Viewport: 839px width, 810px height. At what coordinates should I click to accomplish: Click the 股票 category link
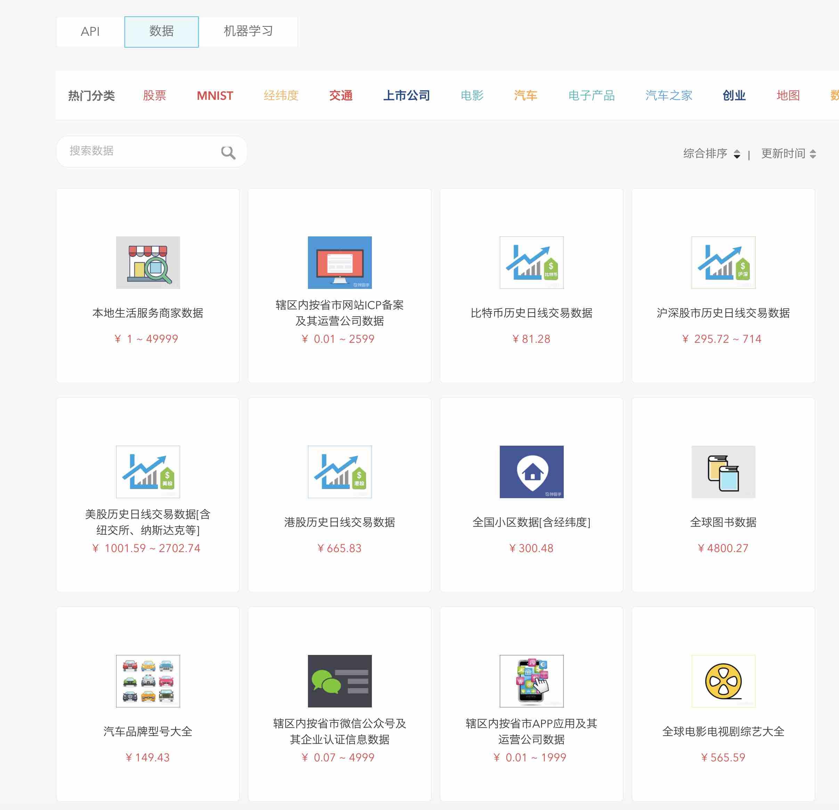pos(154,96)
